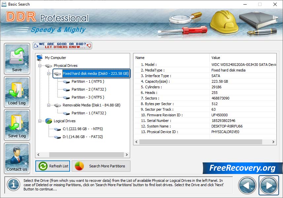Select the My Computer root node

pos(55,58)
